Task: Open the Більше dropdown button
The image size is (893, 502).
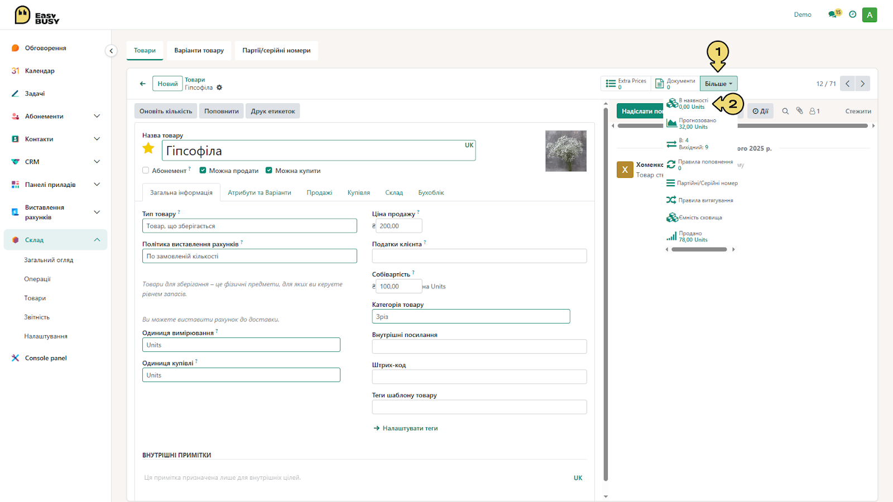Action: click(719, 84)
